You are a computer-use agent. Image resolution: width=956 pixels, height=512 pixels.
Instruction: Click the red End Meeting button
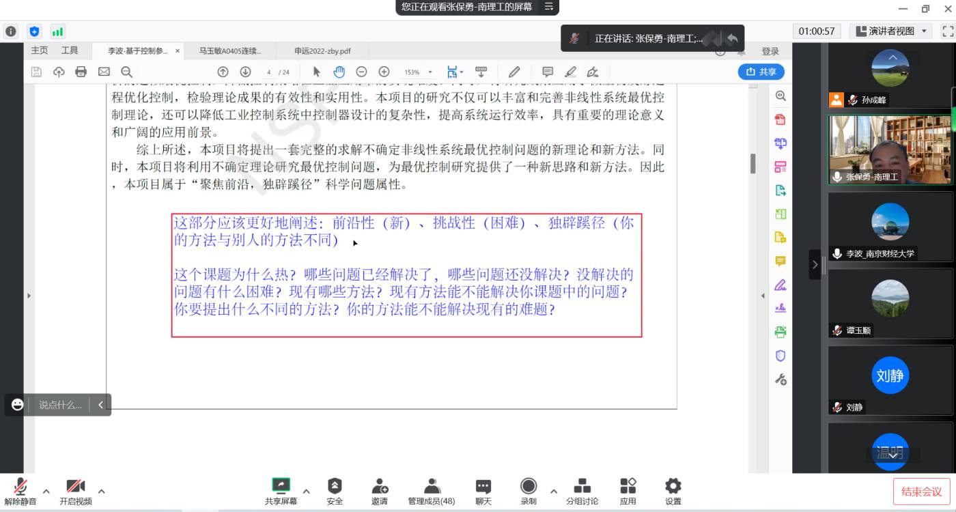(920, 492)
